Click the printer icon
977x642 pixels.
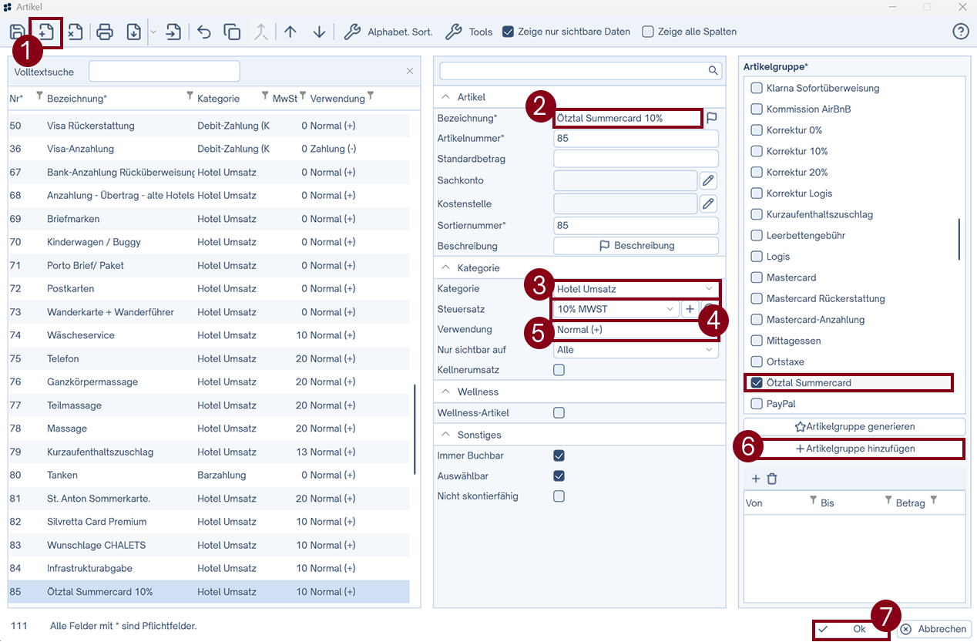coord(105,32)
